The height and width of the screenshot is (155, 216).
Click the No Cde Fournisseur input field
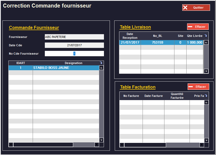pyautogui.click(x=74, y=54)
